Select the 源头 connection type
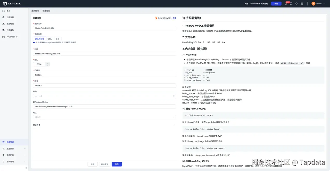The width and height of the screenshot is (330, 171). (x=50, y=39)
